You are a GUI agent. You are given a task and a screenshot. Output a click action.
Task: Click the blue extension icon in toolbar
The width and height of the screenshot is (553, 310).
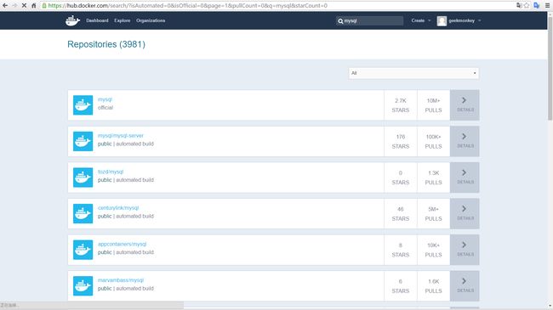coord(537,5)
